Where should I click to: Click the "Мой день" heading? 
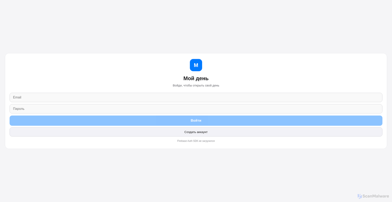coord(196,78)
